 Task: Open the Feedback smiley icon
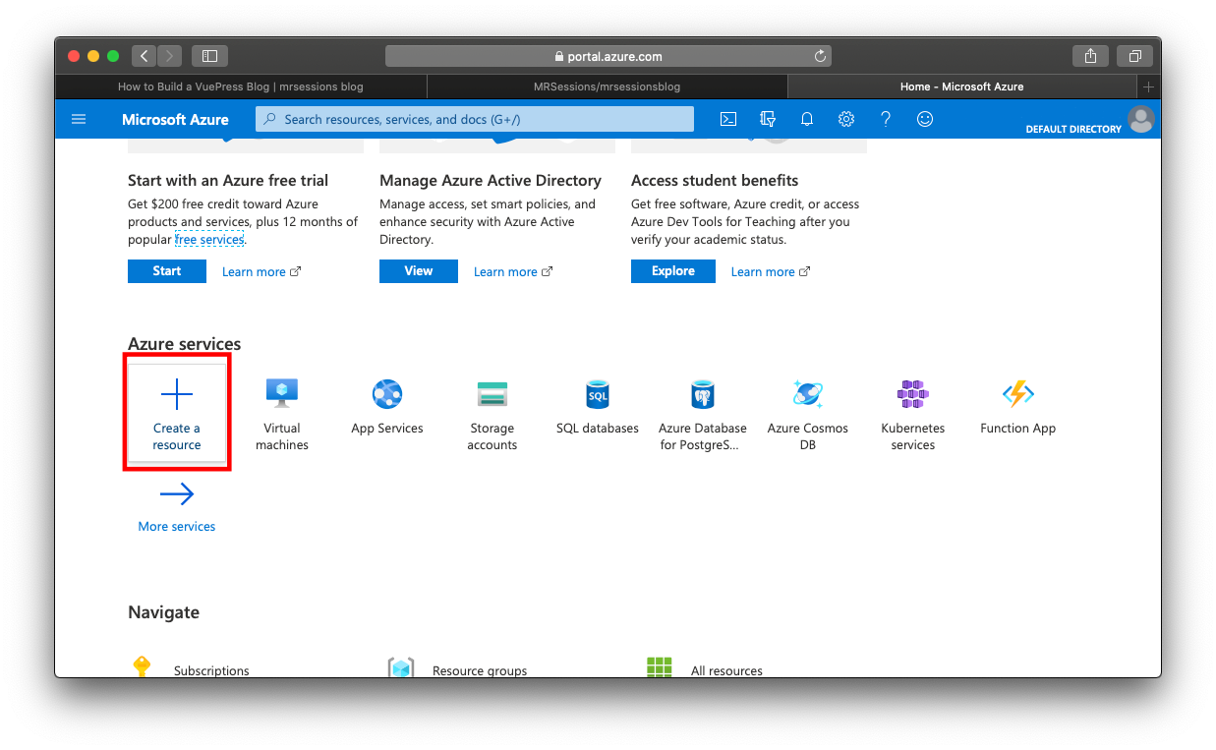click(x=925, y=119)
